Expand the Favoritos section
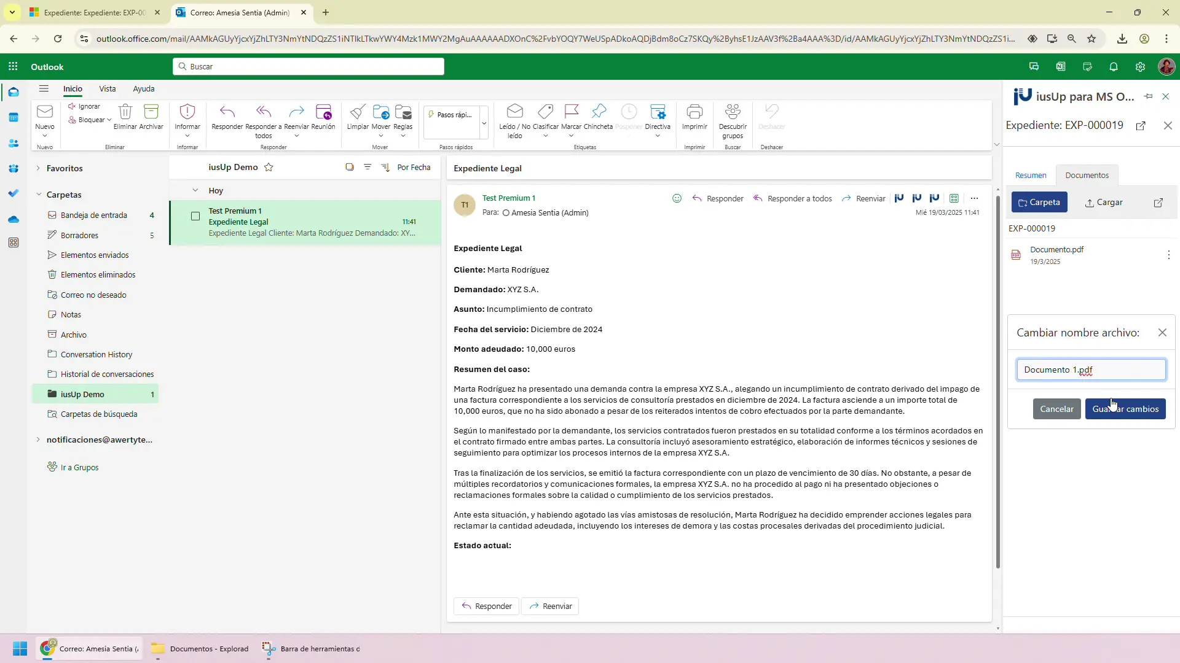Viewport: 1180px width, 663px height. click(x=38, y=168)
